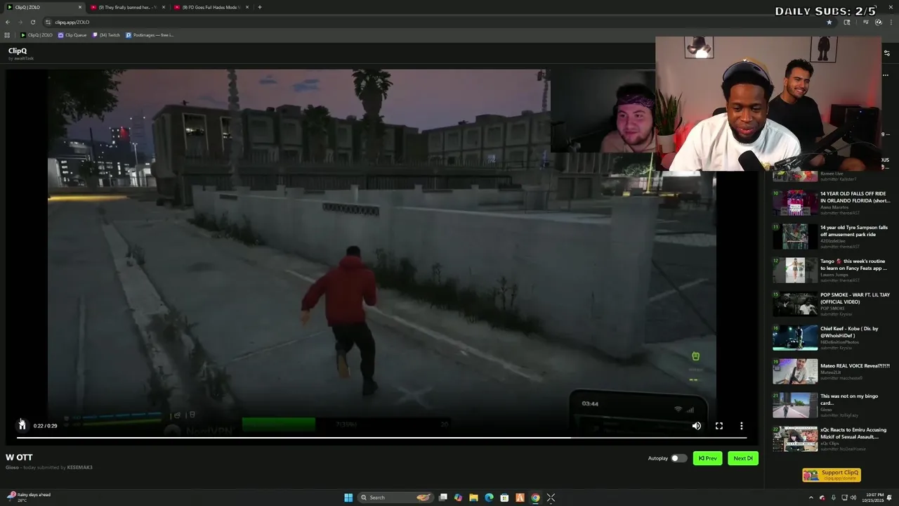Open a new browser tab with the plus button
Image resolution: width=899 pixels, height=506 pixels.
[260, 7]
